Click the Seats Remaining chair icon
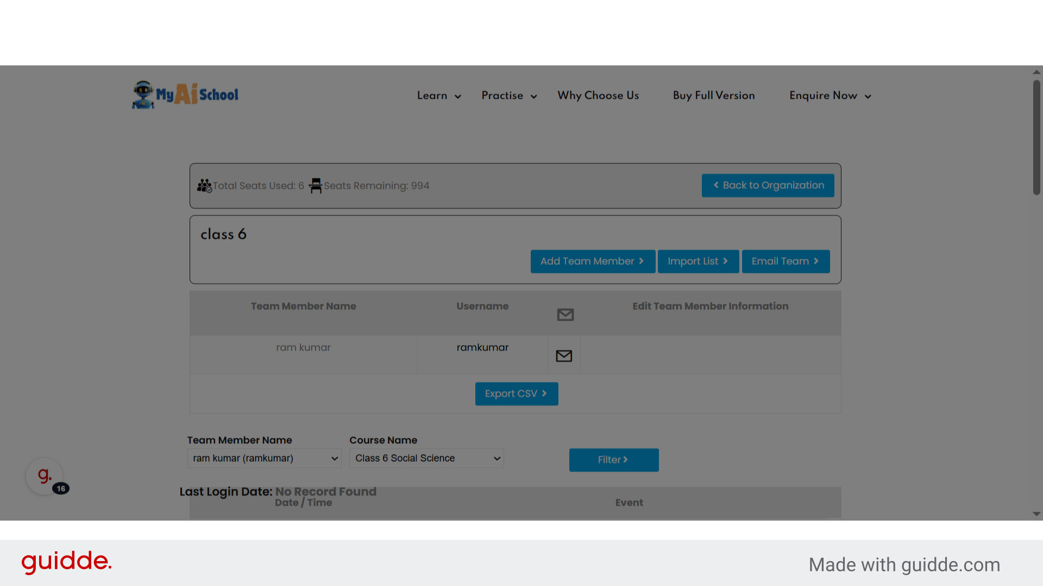This screenshot has width=1043, height=586. point(316,186)
